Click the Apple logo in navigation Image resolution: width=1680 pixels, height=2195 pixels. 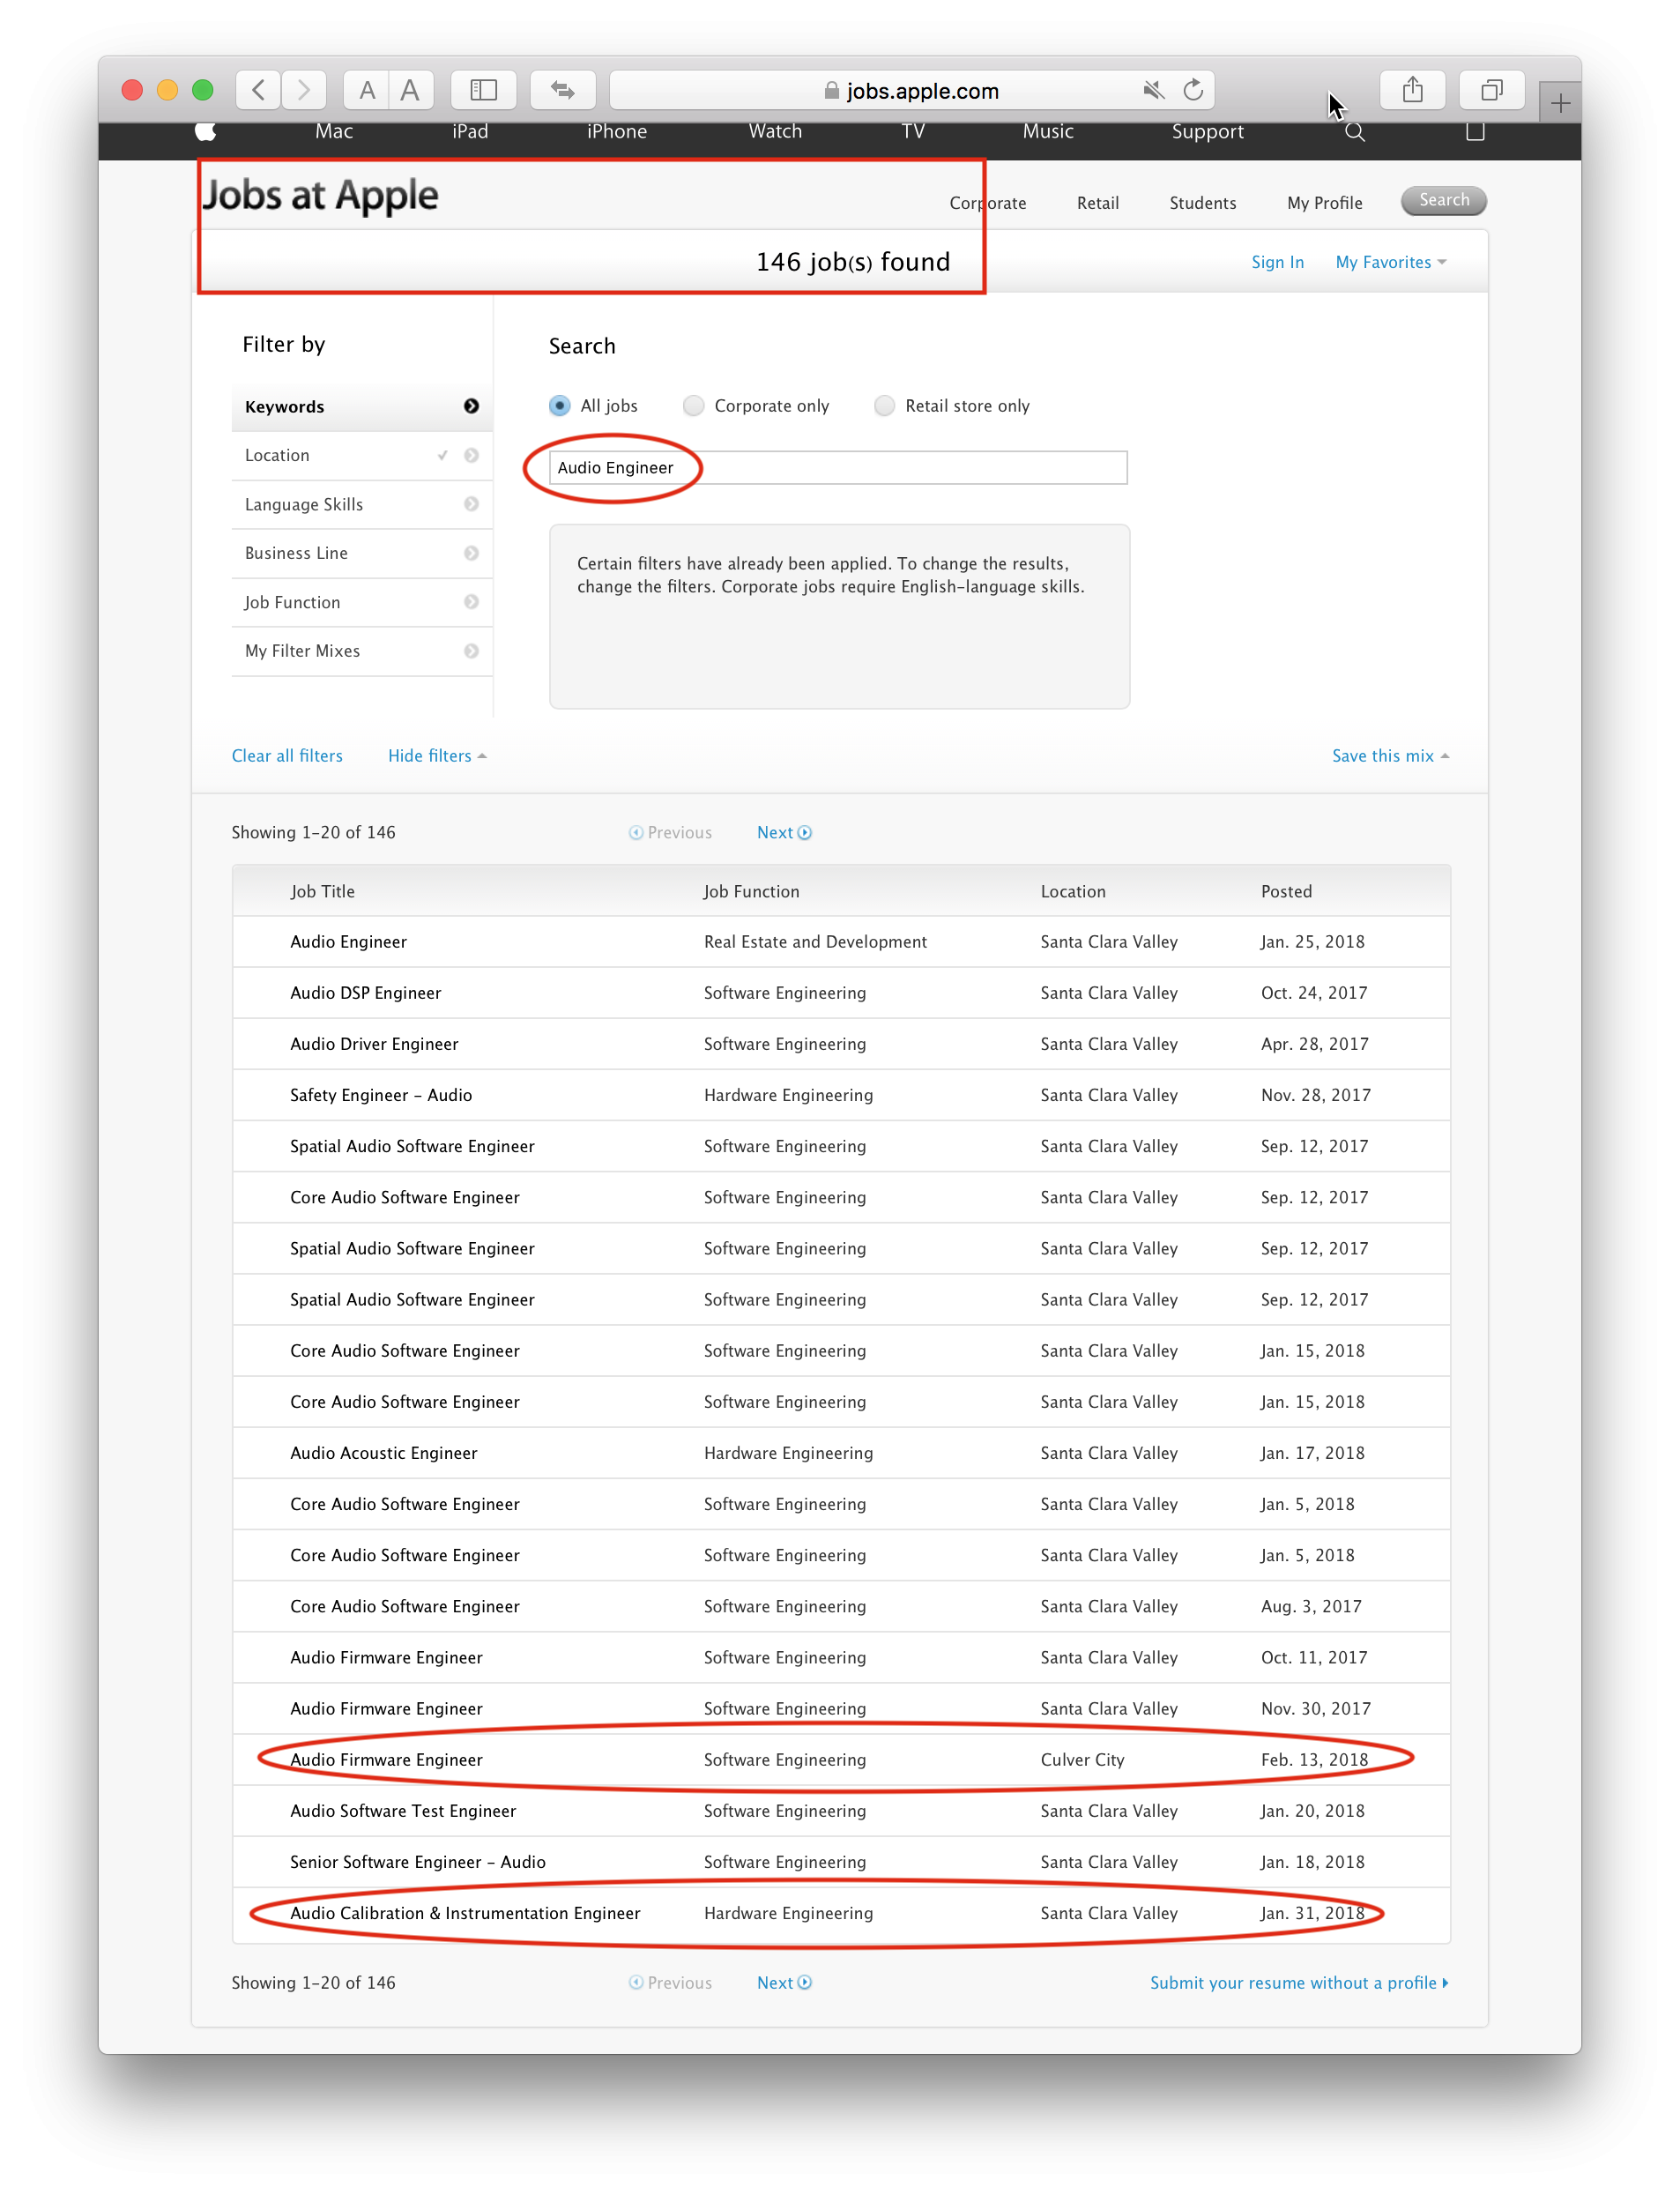coord(206,132)
